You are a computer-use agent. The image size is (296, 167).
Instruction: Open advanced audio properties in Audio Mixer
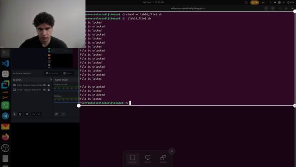(56, 114)
